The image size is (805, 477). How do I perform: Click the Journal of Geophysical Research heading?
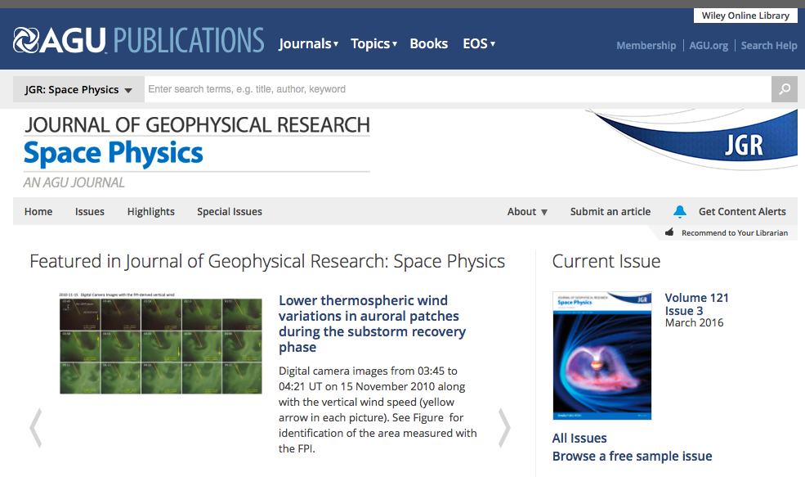(197, 125)
